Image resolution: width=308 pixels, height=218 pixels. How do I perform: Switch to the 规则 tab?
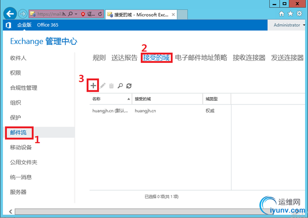tap(99, 58)
